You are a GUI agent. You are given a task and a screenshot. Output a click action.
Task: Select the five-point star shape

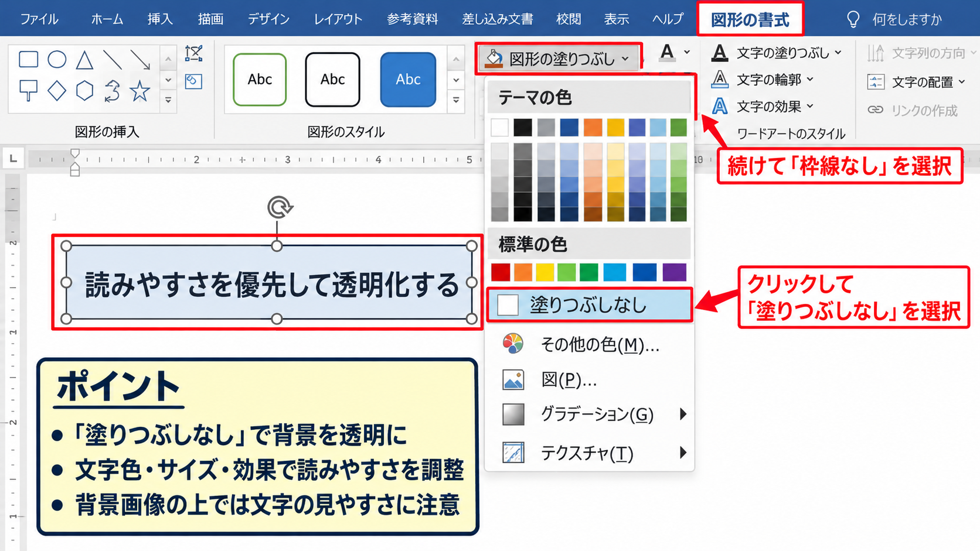click(x=139, y=91)
